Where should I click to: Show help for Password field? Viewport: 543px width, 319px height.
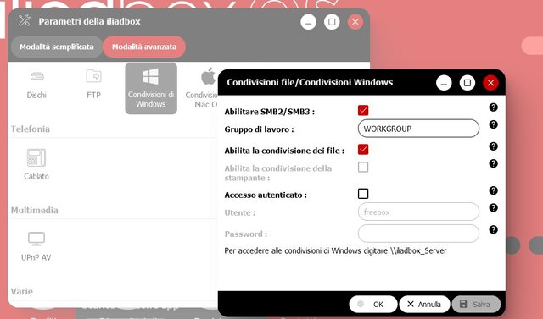tap(493, 229)
